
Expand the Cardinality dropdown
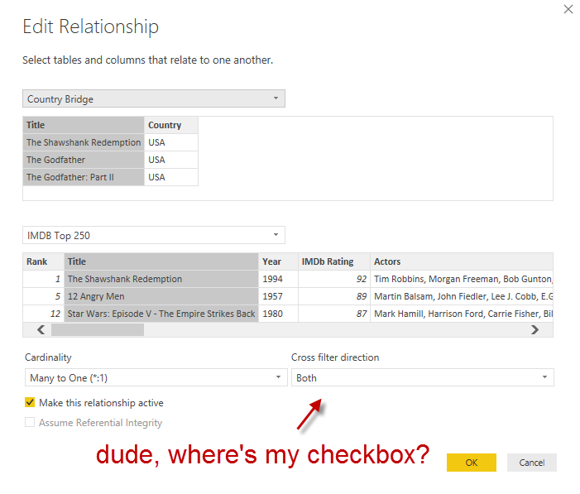(x=156, y=378)
